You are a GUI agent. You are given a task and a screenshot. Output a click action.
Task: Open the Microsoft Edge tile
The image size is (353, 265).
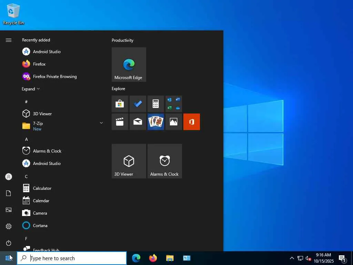(129, 65)
